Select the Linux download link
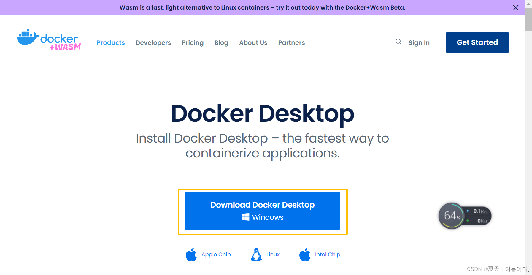Viewport: 532px width, 275px height. [273, 255]
